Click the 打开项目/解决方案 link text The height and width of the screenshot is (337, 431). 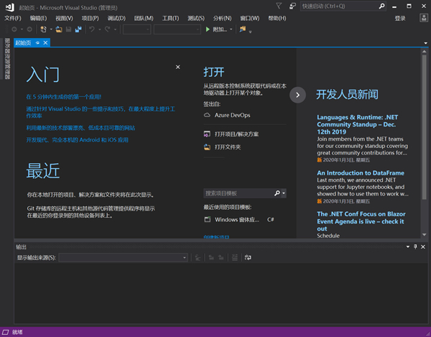(236, 134)
